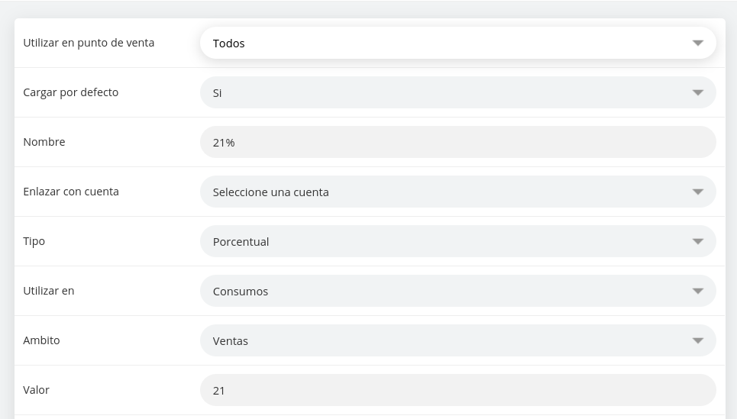Screen dimensions: 737x419
Task: Click the arrow icon beside Todos
Action: click(697, 44)
